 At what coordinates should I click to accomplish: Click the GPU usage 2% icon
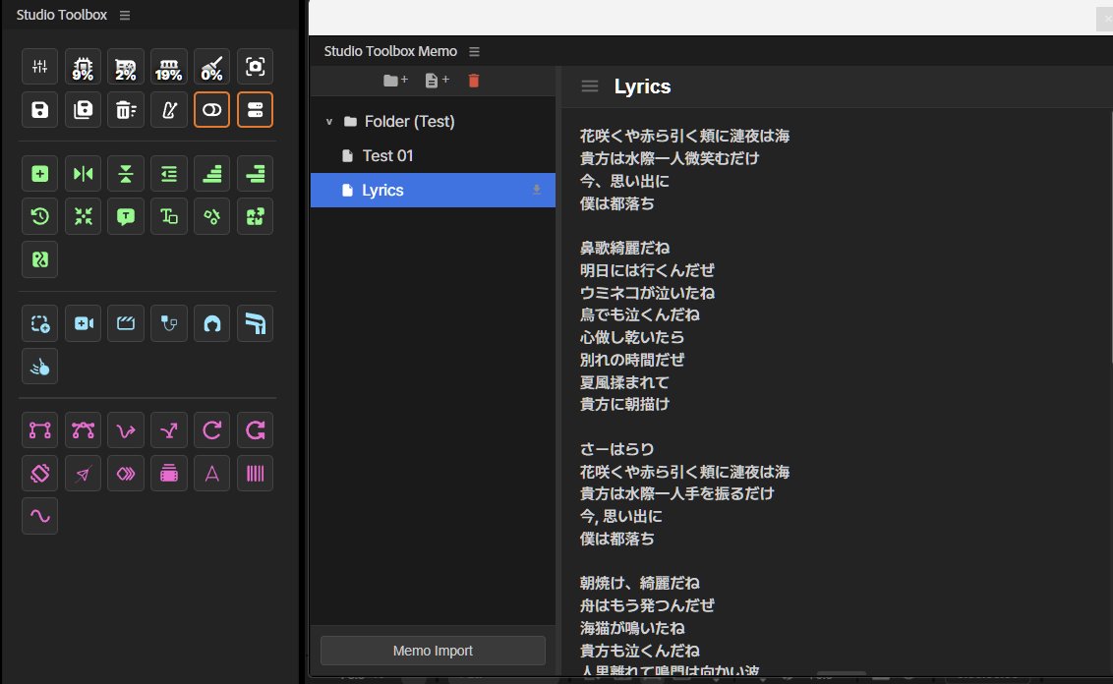(x=126, y=67)
